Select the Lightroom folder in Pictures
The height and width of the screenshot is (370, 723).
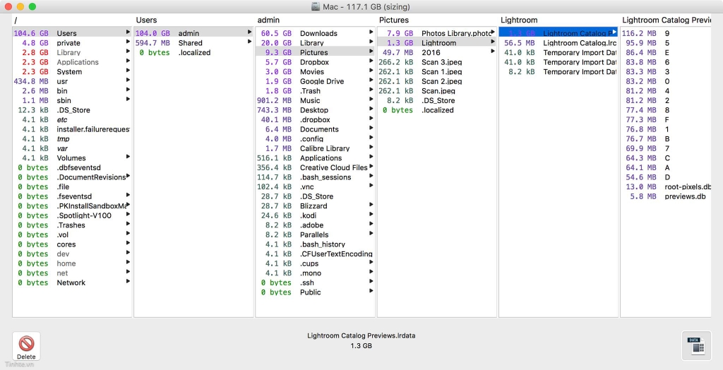[x=437, y=43]
